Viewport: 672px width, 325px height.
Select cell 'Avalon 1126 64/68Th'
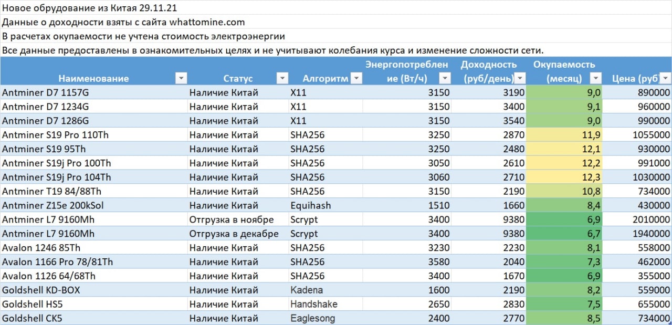94,276
